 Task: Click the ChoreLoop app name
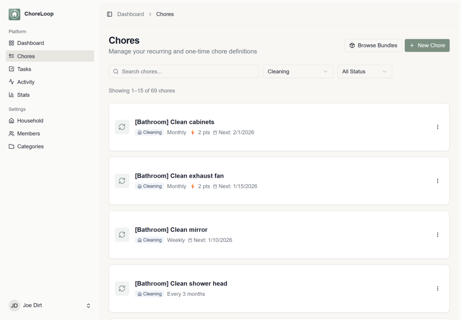(x=39, y=14)
